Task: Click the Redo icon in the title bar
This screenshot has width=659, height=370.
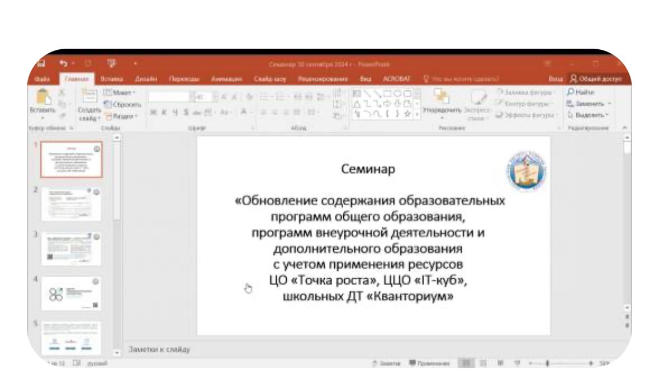Action: pos(88,64)
